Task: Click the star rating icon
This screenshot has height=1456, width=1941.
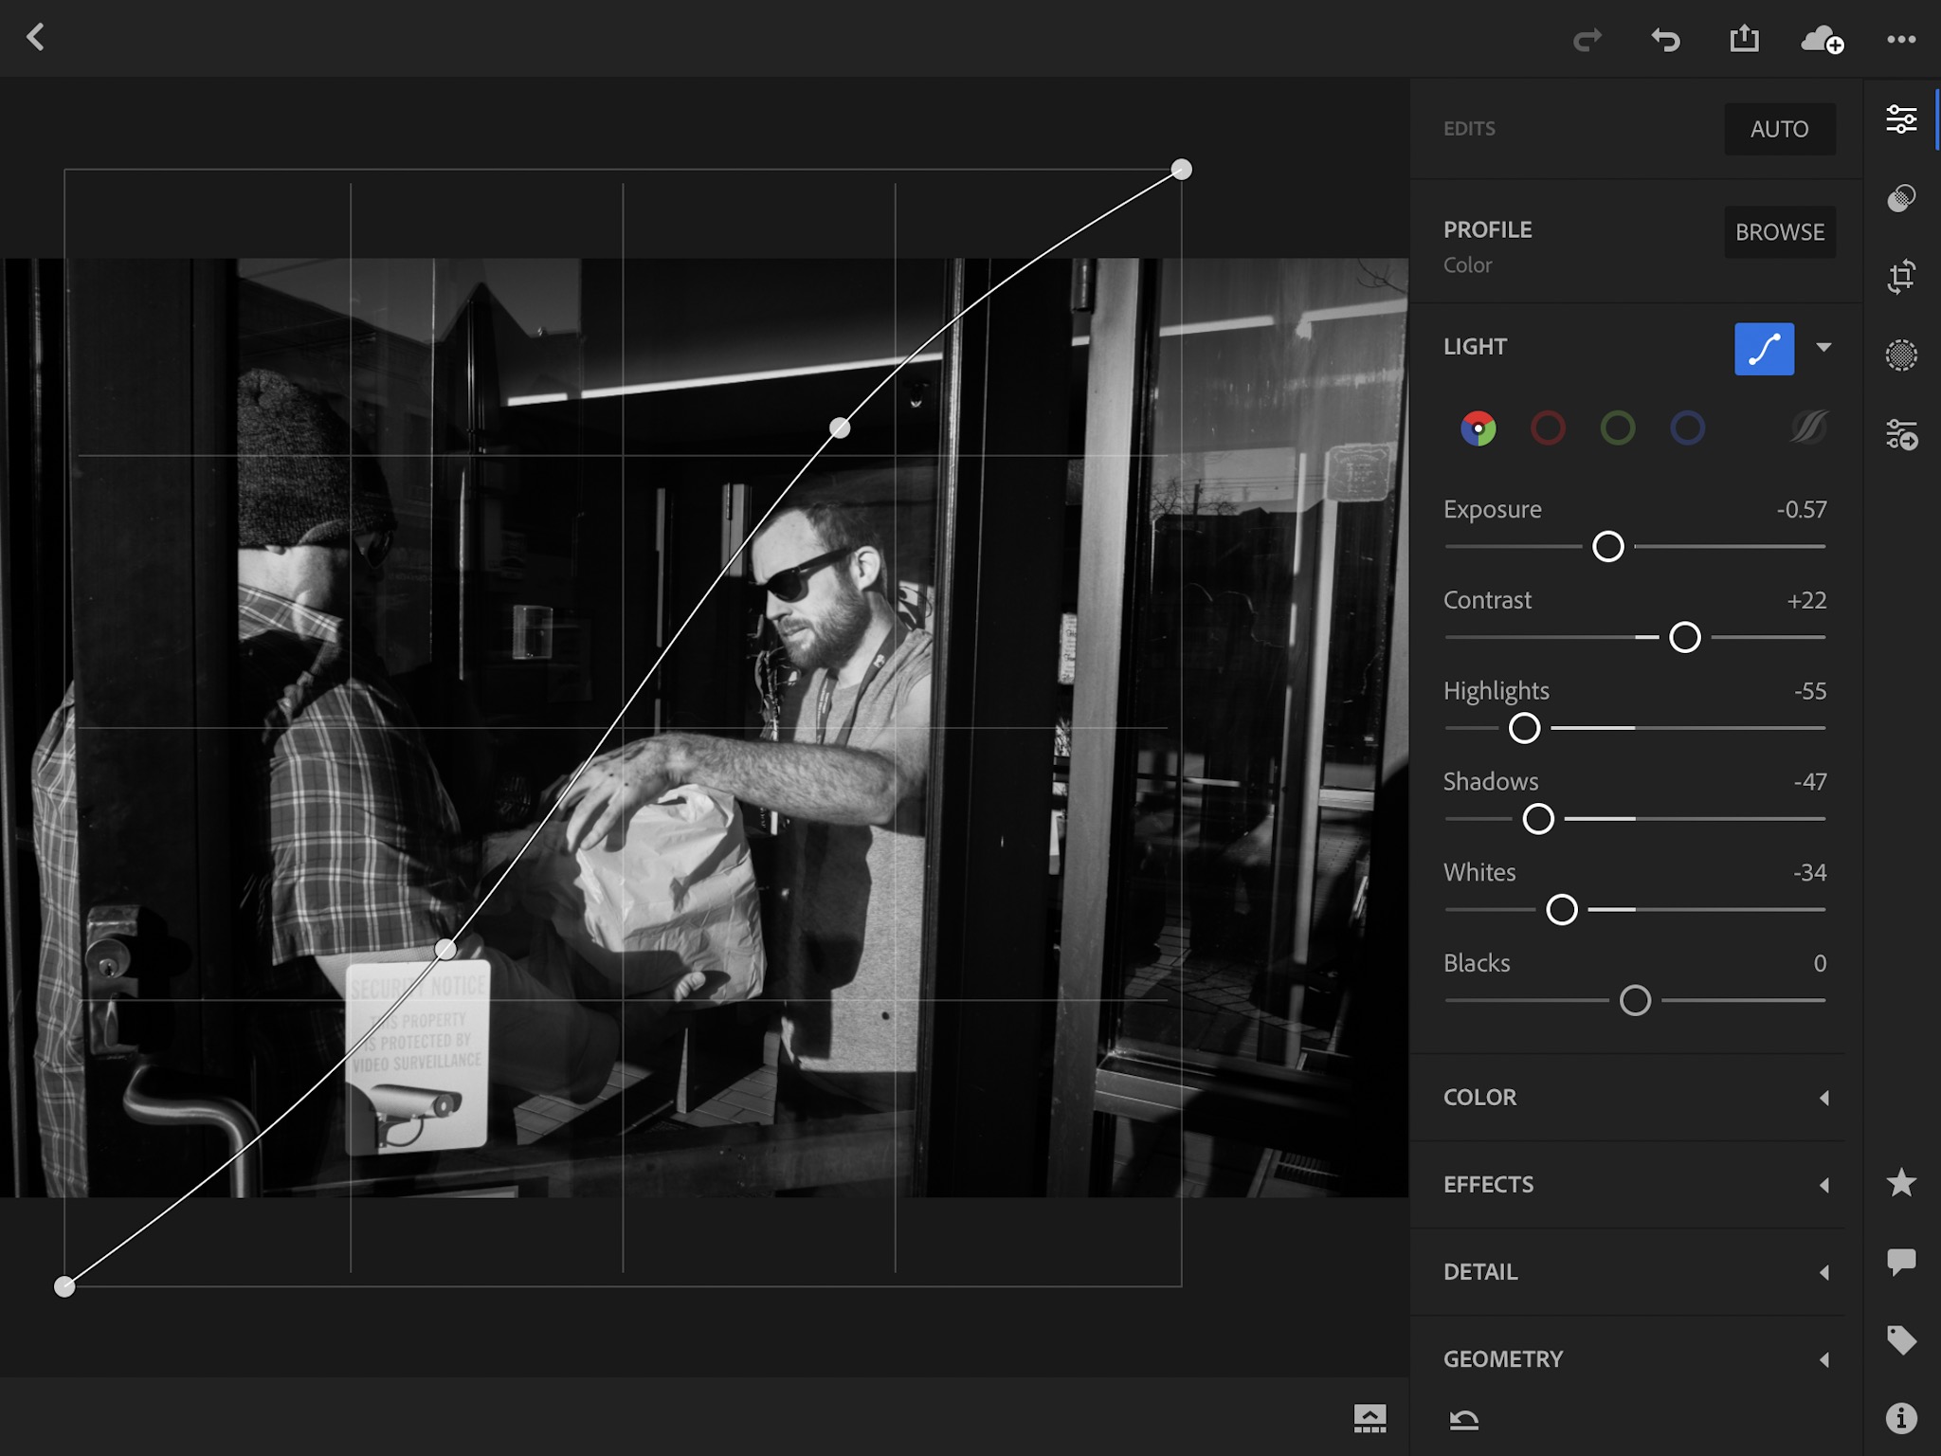Action: tap(1901, 1182)
